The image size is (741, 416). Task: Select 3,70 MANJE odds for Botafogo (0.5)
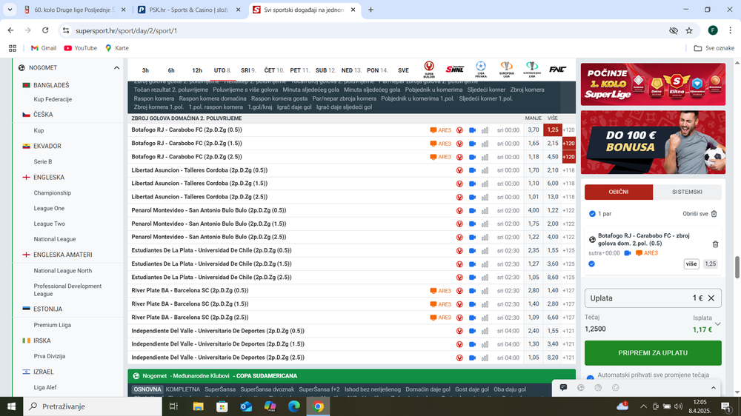(533, 130)
